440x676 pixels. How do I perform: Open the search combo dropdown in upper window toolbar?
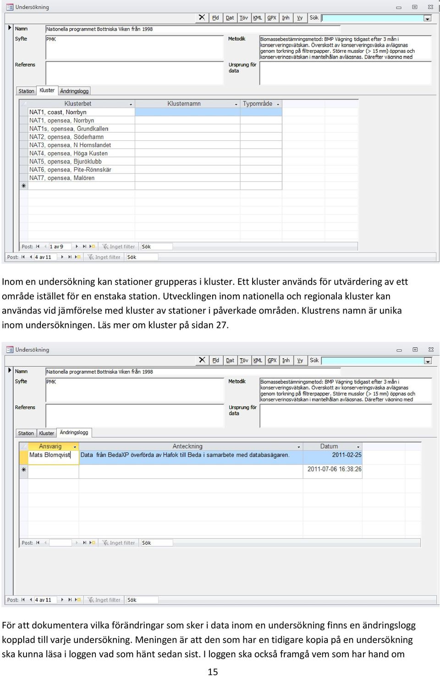coord(428,18)
